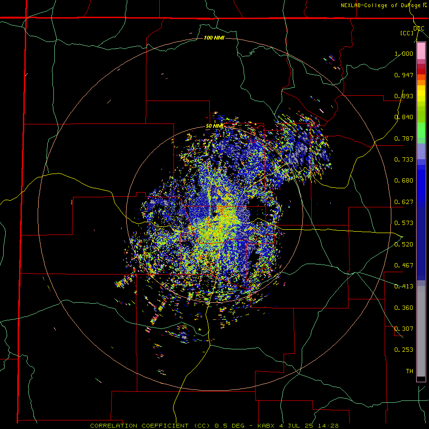Click the 0.253 legend value

(x=404, y=350)
